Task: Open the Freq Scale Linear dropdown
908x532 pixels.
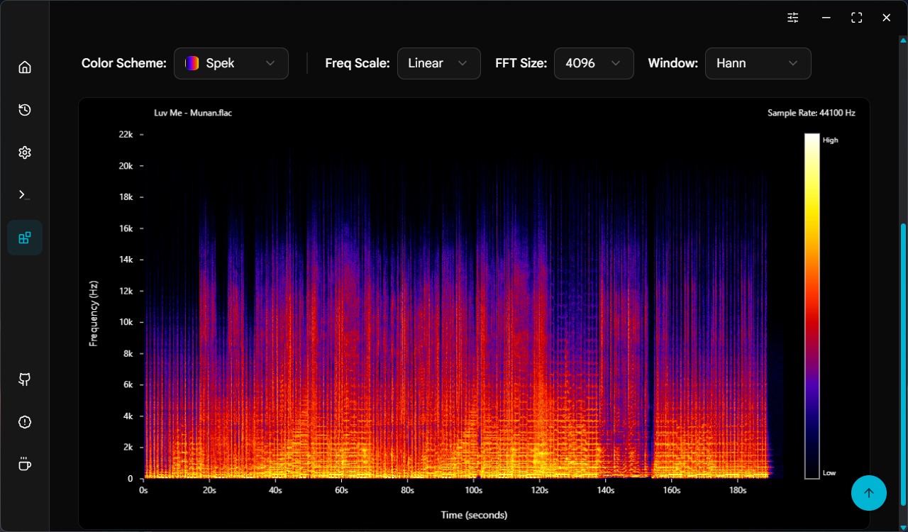Action: tap(438, 63)
